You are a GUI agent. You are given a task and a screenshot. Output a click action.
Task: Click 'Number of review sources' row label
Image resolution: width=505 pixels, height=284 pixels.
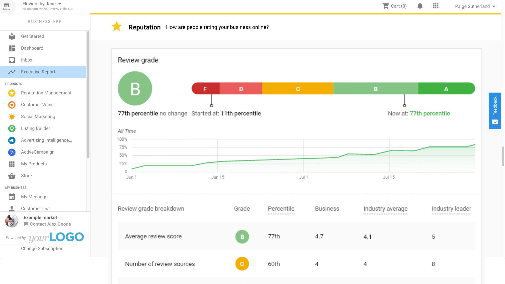[160, 264]
